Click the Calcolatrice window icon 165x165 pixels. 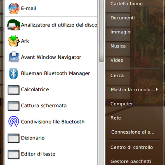pos(14,90)
